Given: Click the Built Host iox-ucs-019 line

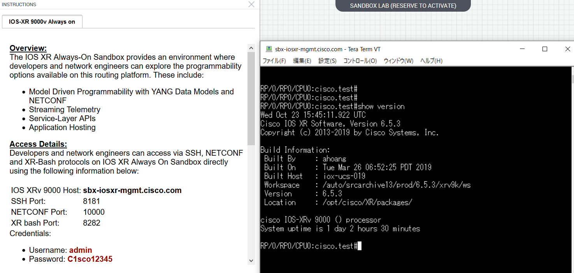Looking at the screenshot, I should pyautogui.click(x=315, y=176).
